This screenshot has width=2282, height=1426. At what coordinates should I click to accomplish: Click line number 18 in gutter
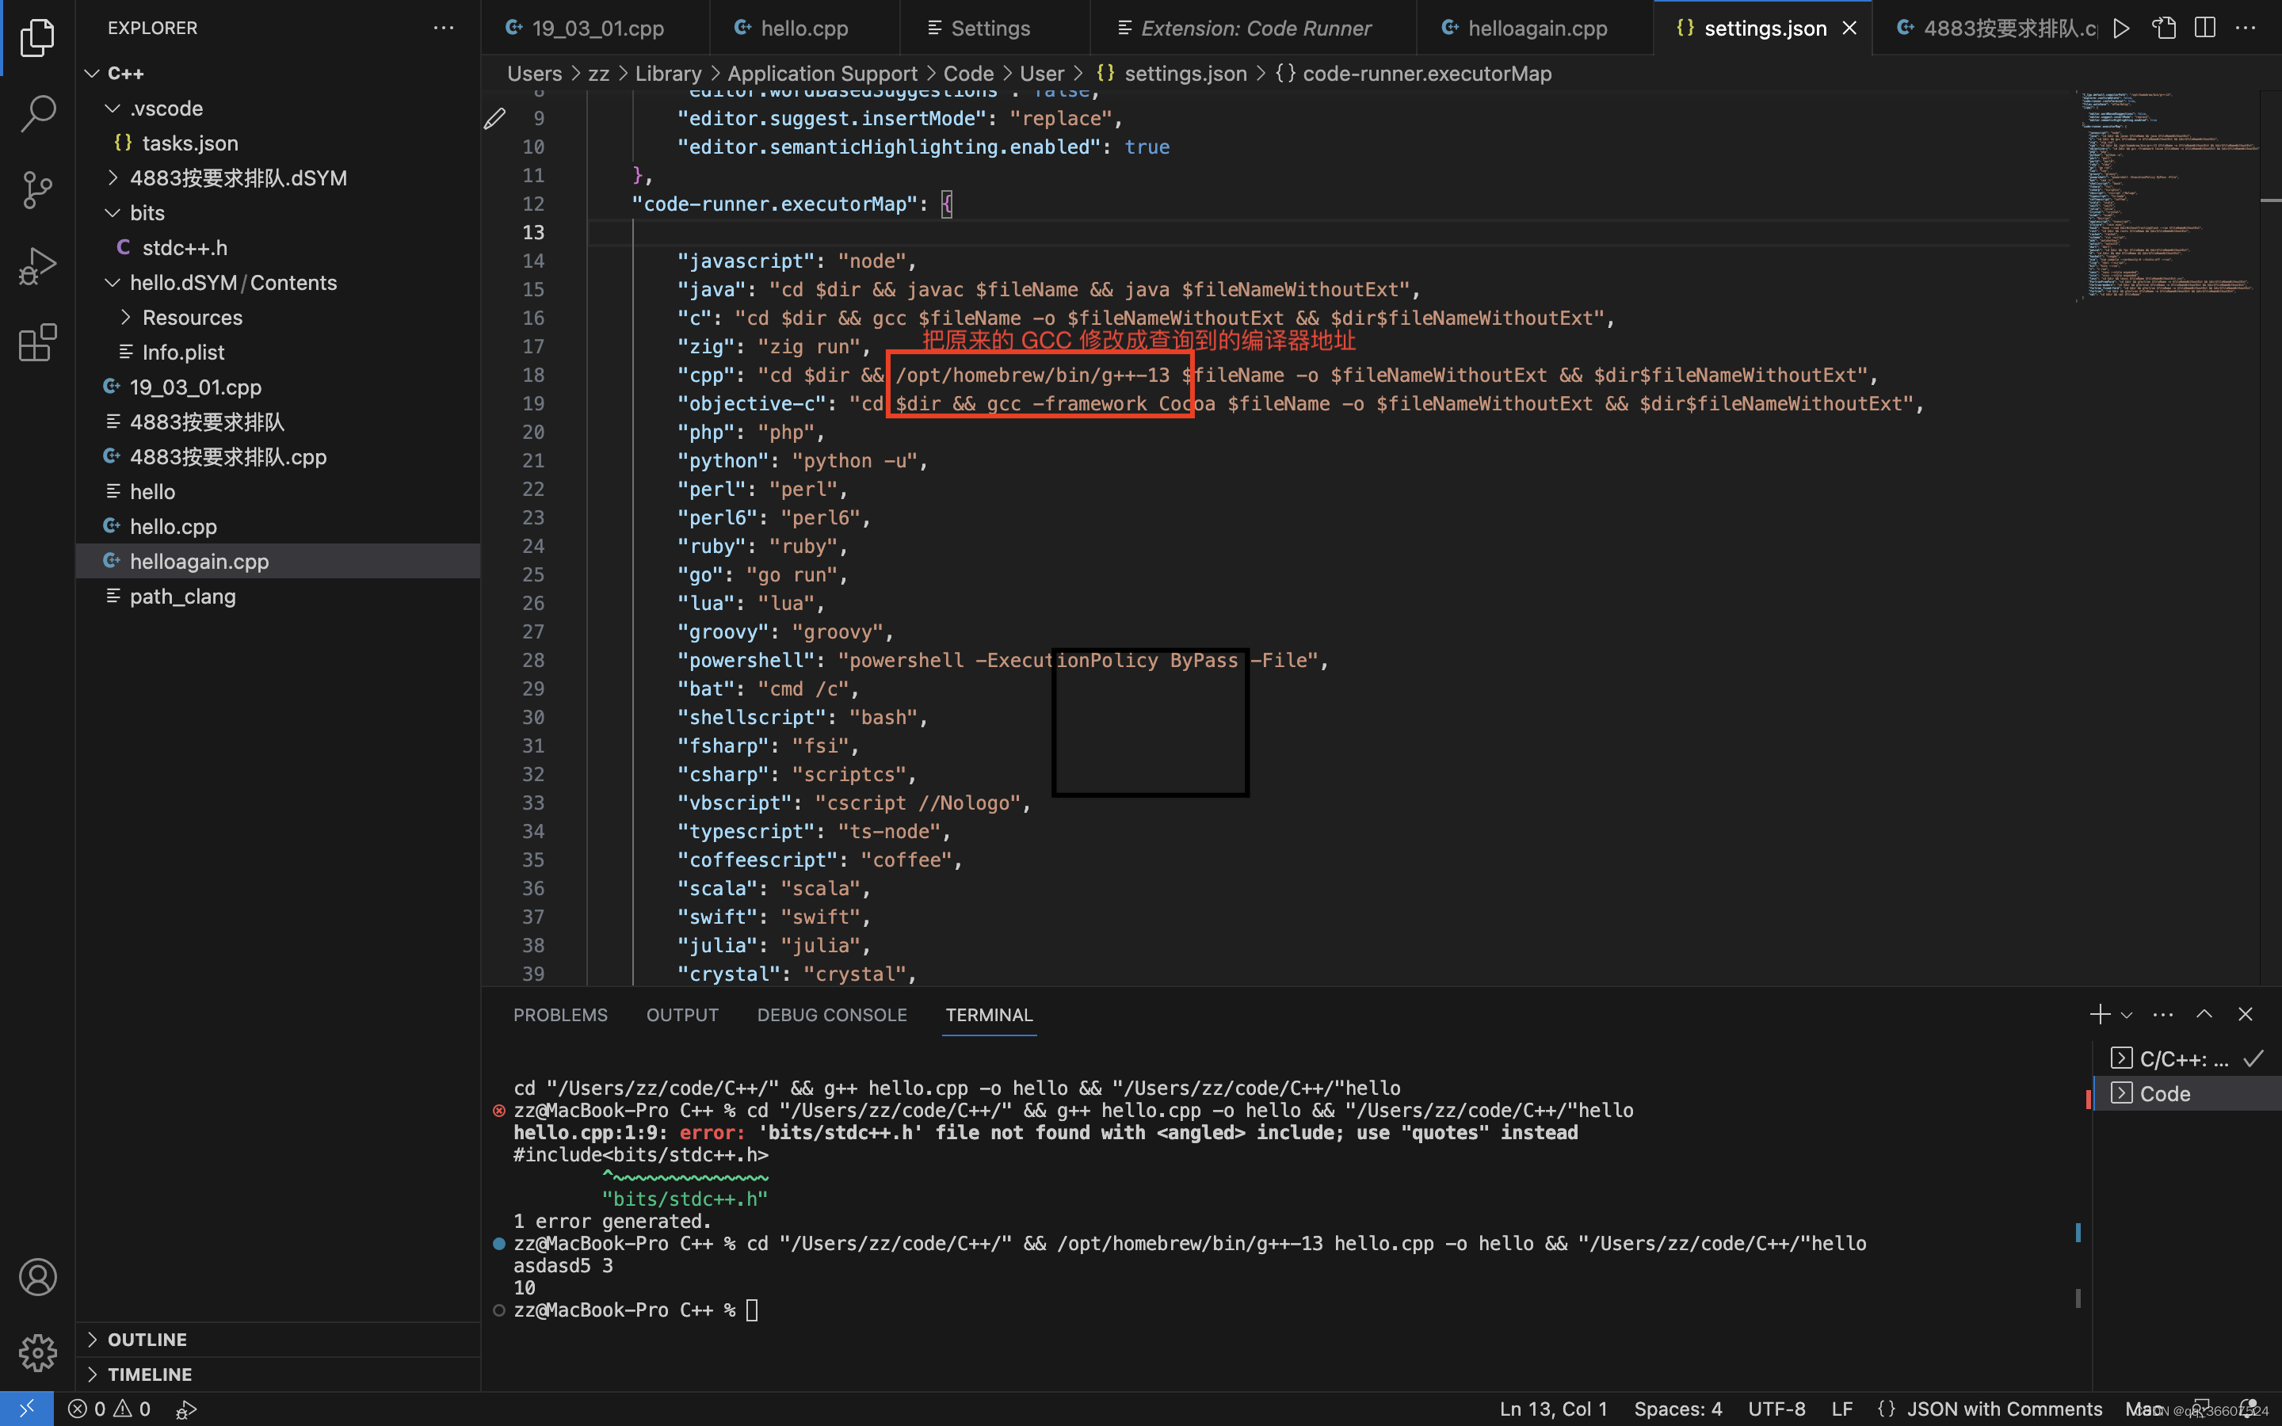tap(532, 376)
